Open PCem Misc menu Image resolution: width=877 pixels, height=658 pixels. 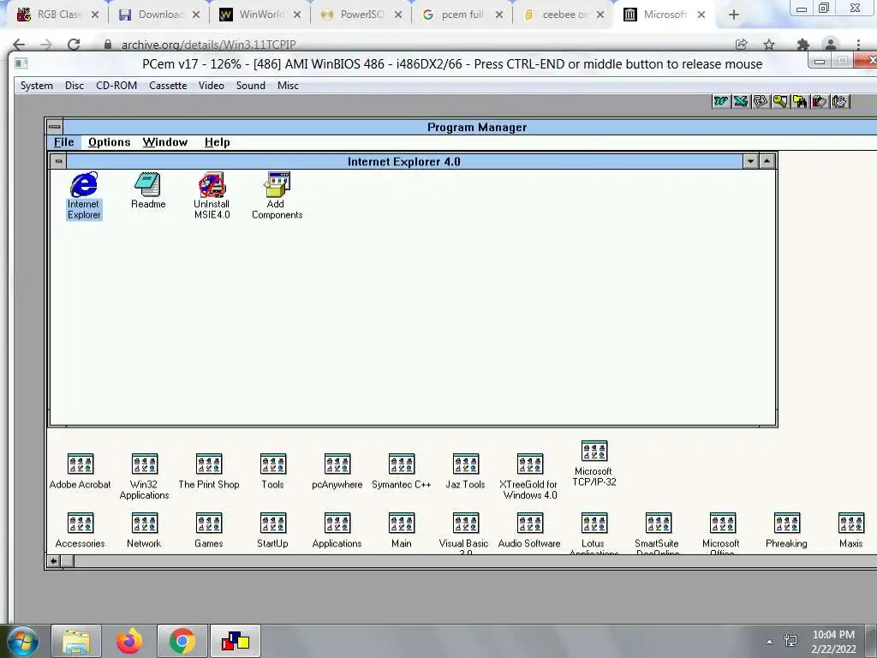288,86
